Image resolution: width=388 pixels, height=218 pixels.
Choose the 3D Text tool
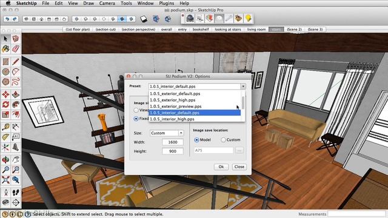16,147
